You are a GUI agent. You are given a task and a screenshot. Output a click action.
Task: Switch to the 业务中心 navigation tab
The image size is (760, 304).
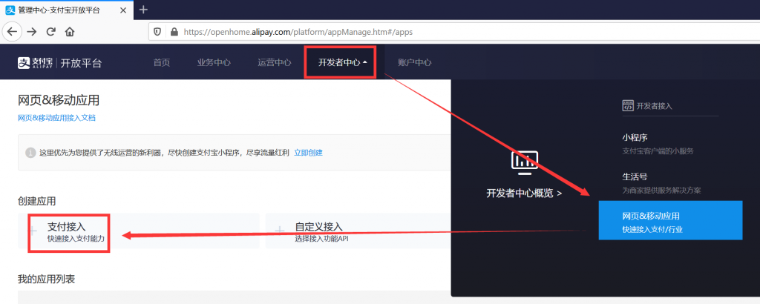point(214,62)
